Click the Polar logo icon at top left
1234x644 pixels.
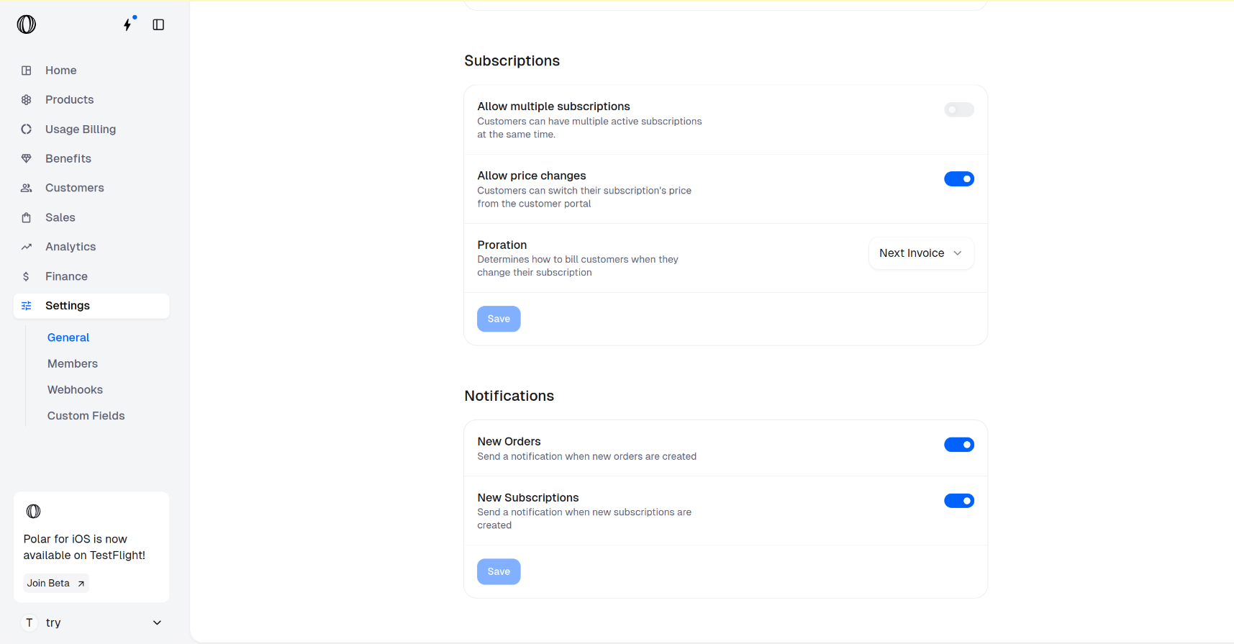pos(27,24)
